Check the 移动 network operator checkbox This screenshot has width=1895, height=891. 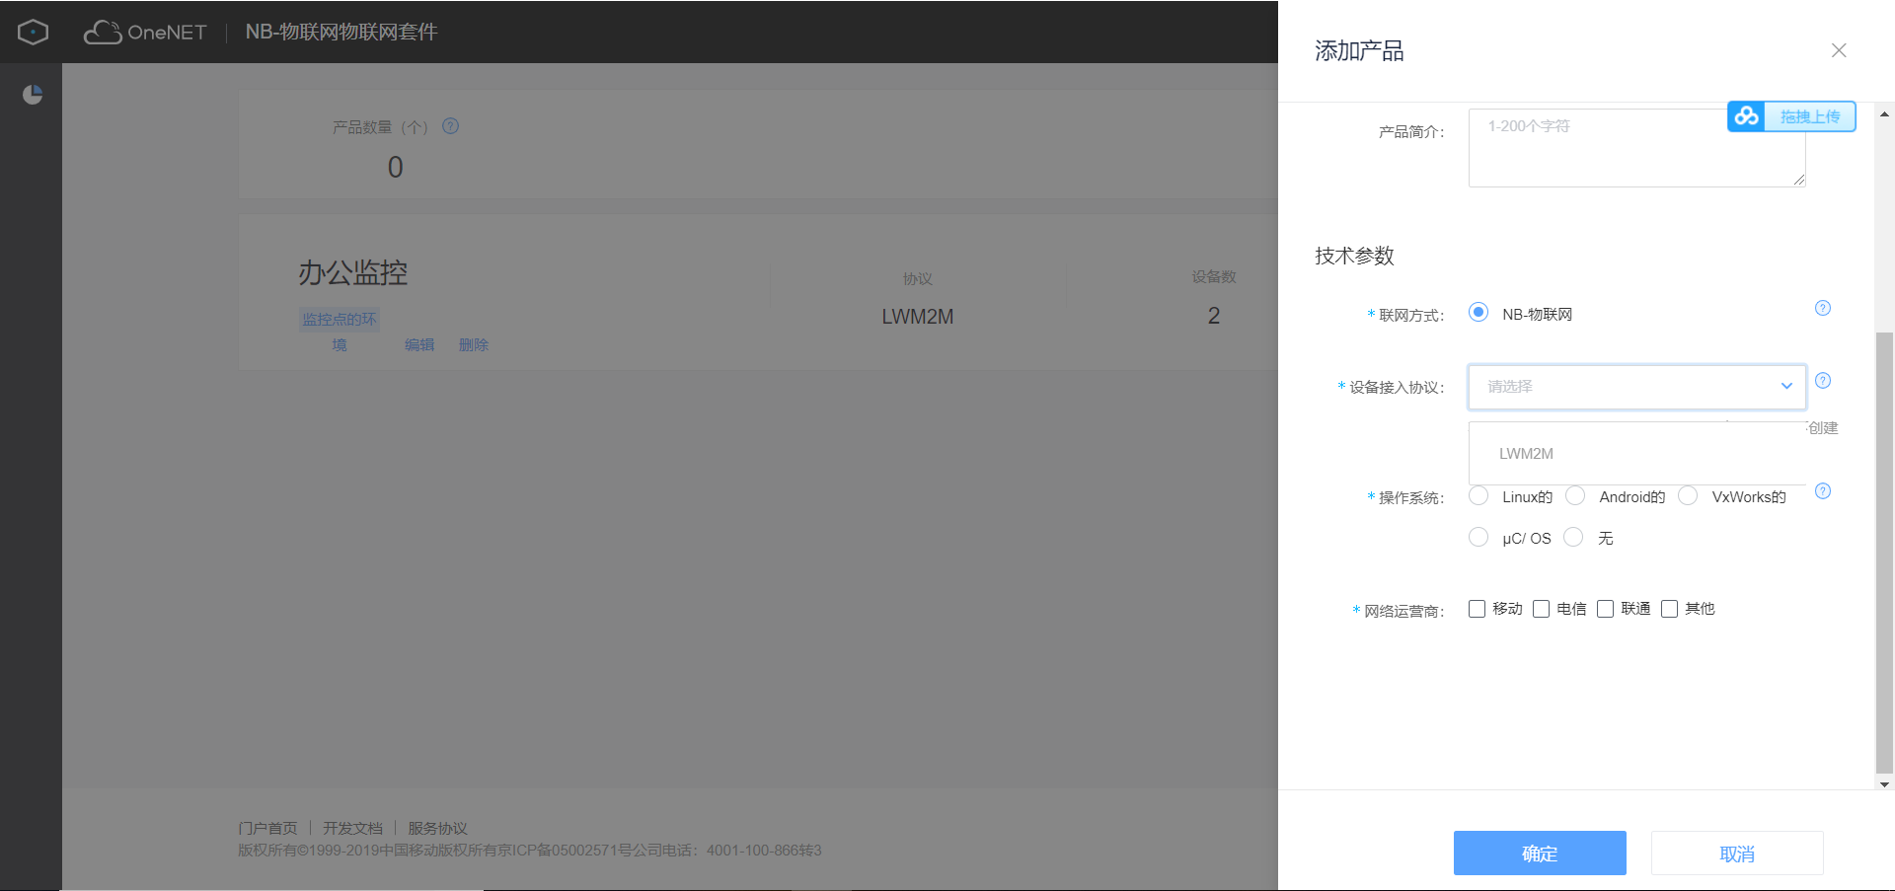(1477, 609)
